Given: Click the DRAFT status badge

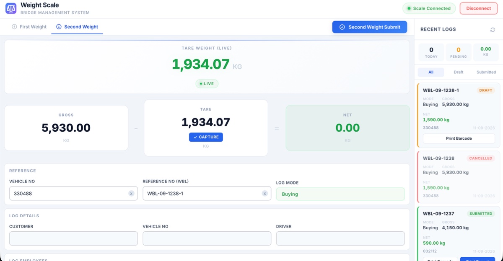Looking at the screenshot, I should (486, 90).
